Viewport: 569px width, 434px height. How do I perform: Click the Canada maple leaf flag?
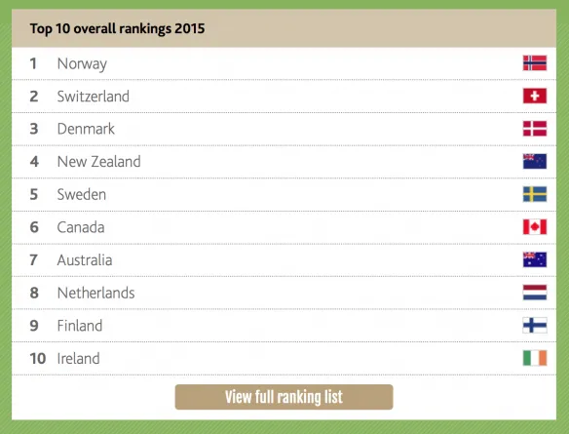click(535, 227)
